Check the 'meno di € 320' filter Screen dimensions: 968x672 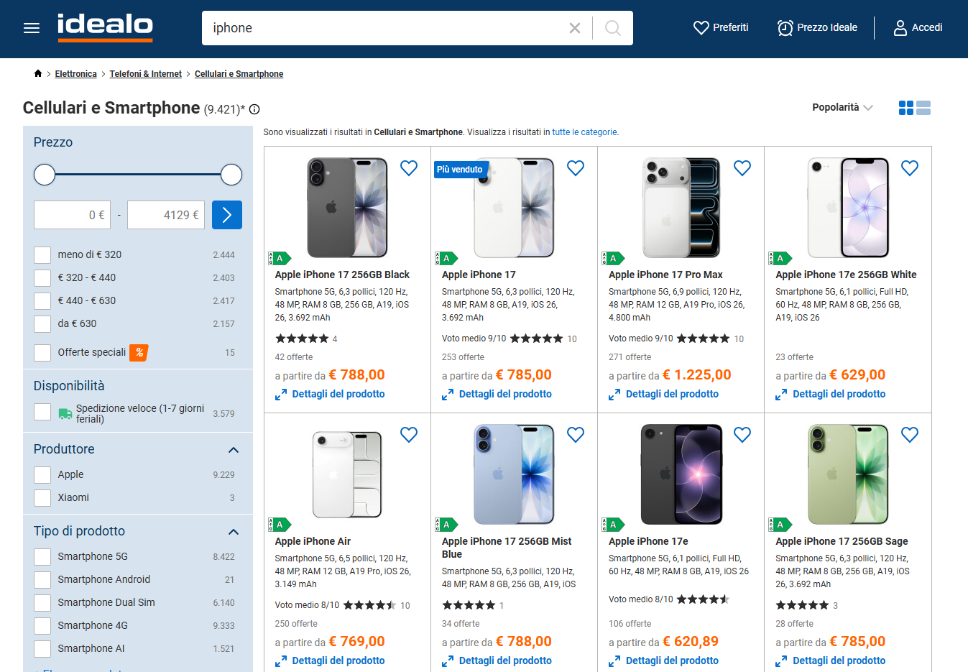click(42, 254)
